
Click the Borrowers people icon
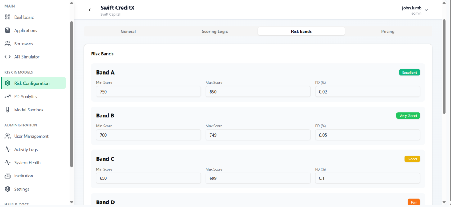coord(7,44)
